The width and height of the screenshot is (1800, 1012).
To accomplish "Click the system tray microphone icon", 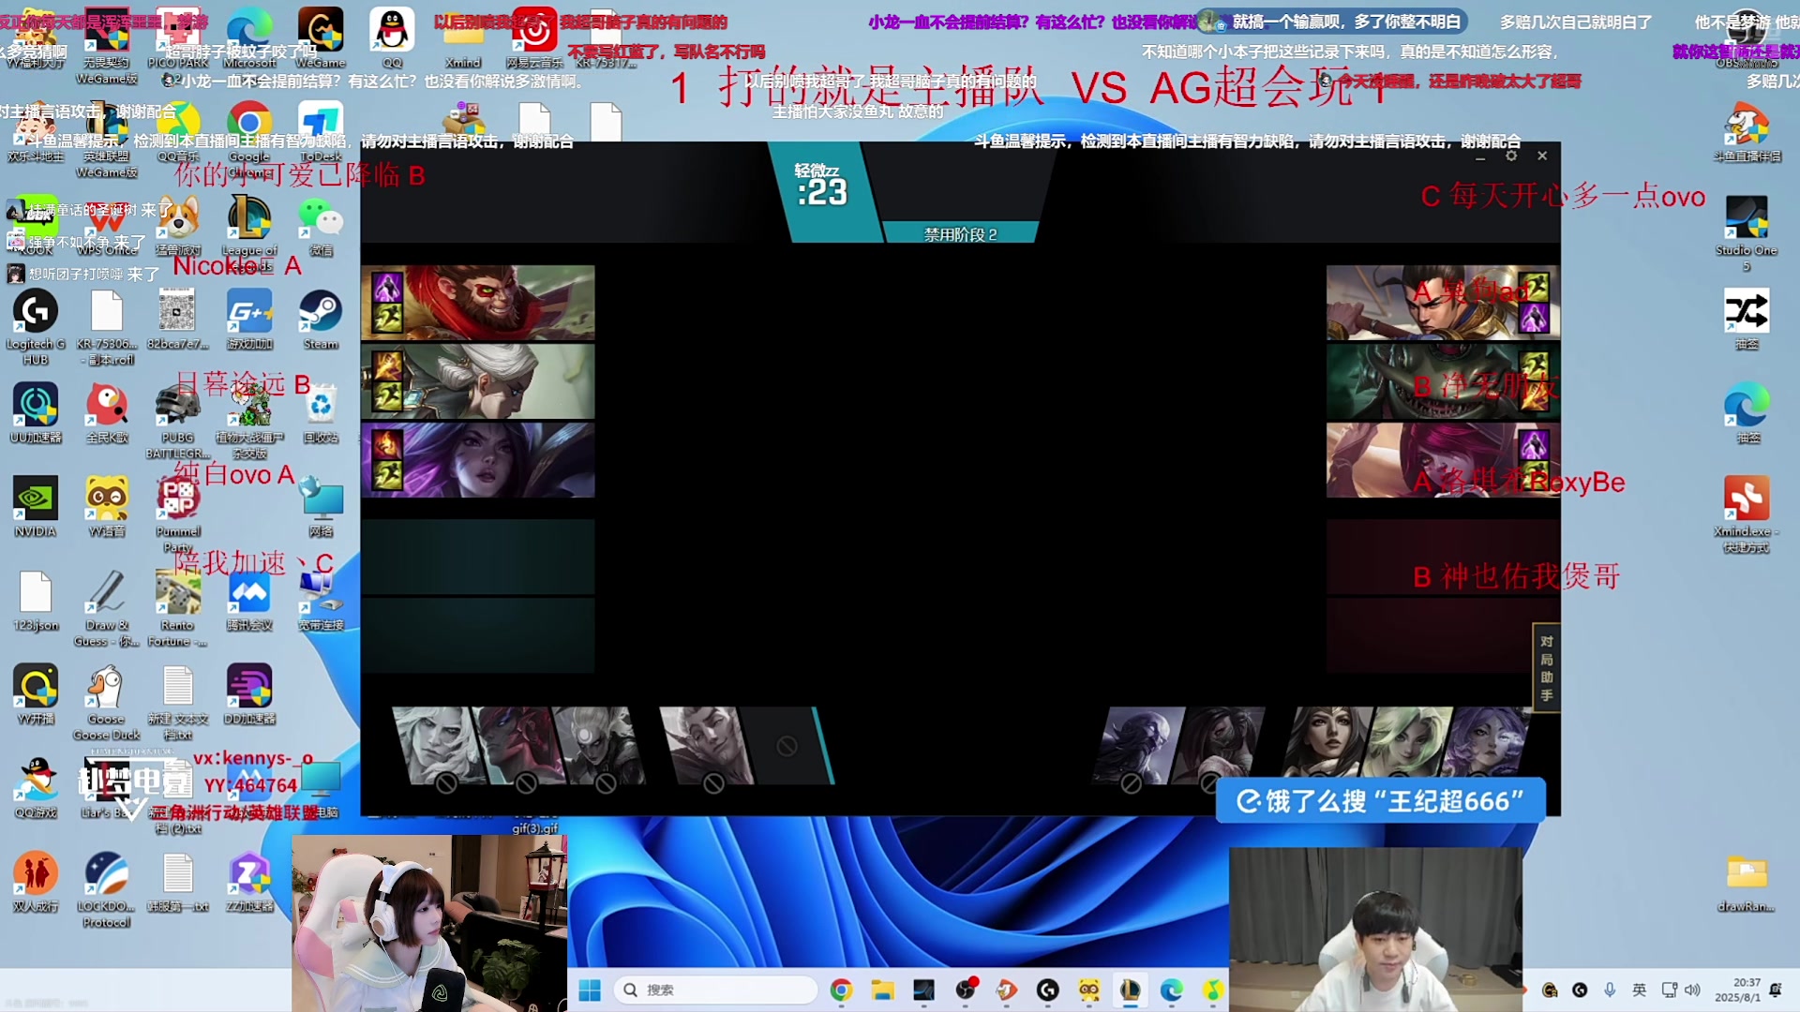I will (1610, 990).
